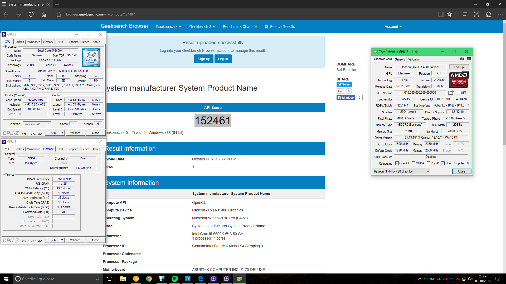506x284 pixels.
Task: Open the GPU-Z hamburger menu
Action: pyautogui.click(x=469, y=59)
